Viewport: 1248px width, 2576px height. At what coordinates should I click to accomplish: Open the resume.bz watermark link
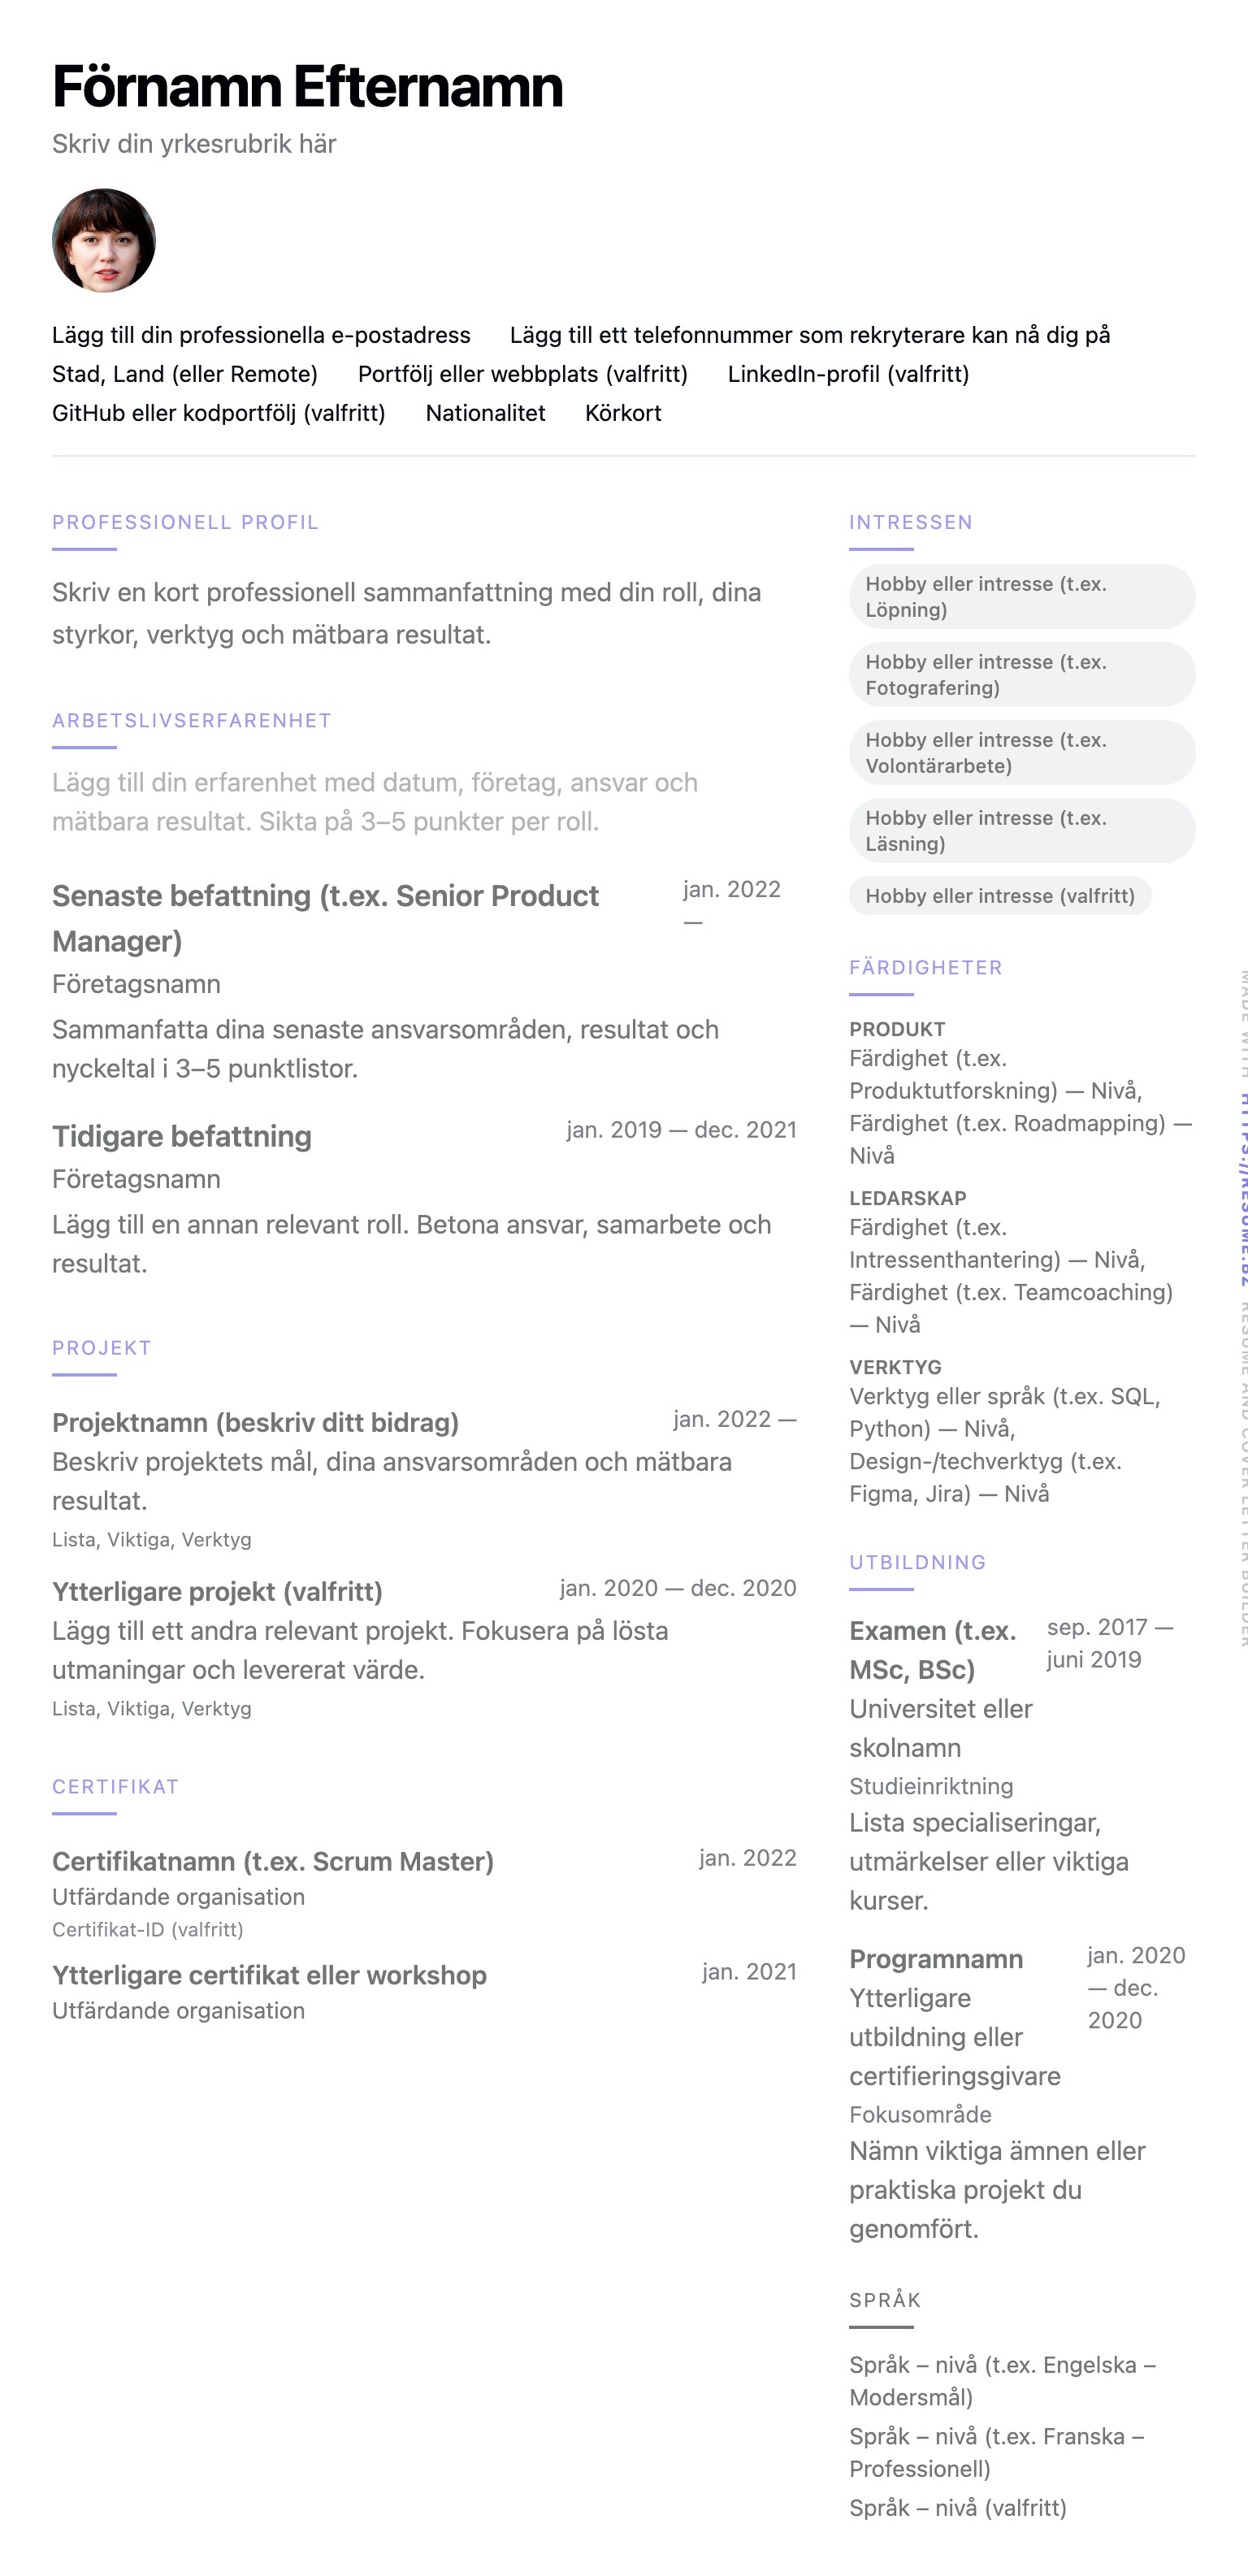1243,1190
